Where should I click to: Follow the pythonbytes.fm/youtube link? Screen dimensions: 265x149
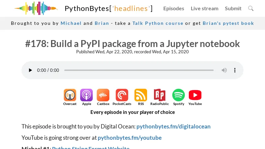[x=130, y=138]
